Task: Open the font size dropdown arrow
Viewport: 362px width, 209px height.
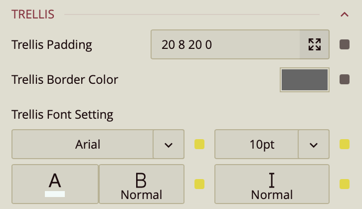Action: [x=314, y=145]
